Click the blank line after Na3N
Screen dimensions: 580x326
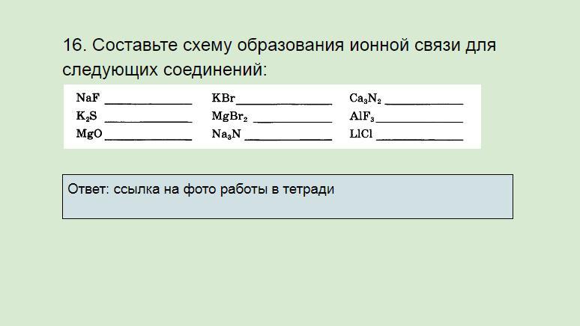pyautogui.click(x=289, y=138)
